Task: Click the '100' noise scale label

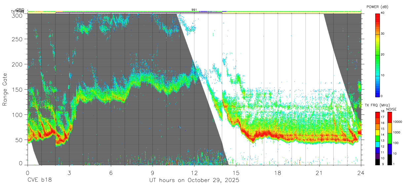Action: (396, 143)
